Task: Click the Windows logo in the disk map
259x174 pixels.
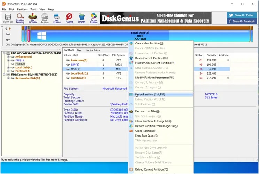Action: pos(42,36)
